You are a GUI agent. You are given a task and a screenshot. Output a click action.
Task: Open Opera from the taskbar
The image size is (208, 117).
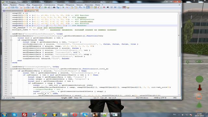pos(75,115)
